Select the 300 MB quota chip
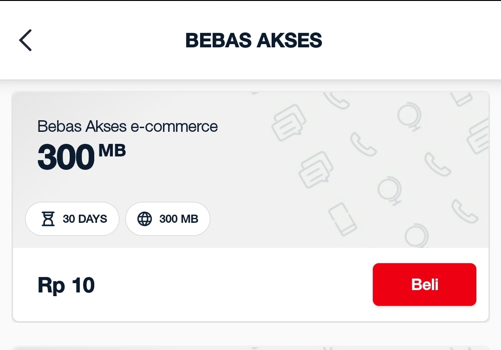Image resolution: width=501 pixels, height=350 pixels. [168, 219]
